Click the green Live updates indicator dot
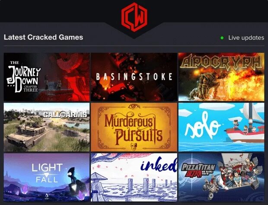Screen dimensions: 268x205 pyautogui.click(x=222, y=38)
